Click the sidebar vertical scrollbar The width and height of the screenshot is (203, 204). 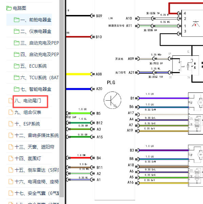point(61,99)
